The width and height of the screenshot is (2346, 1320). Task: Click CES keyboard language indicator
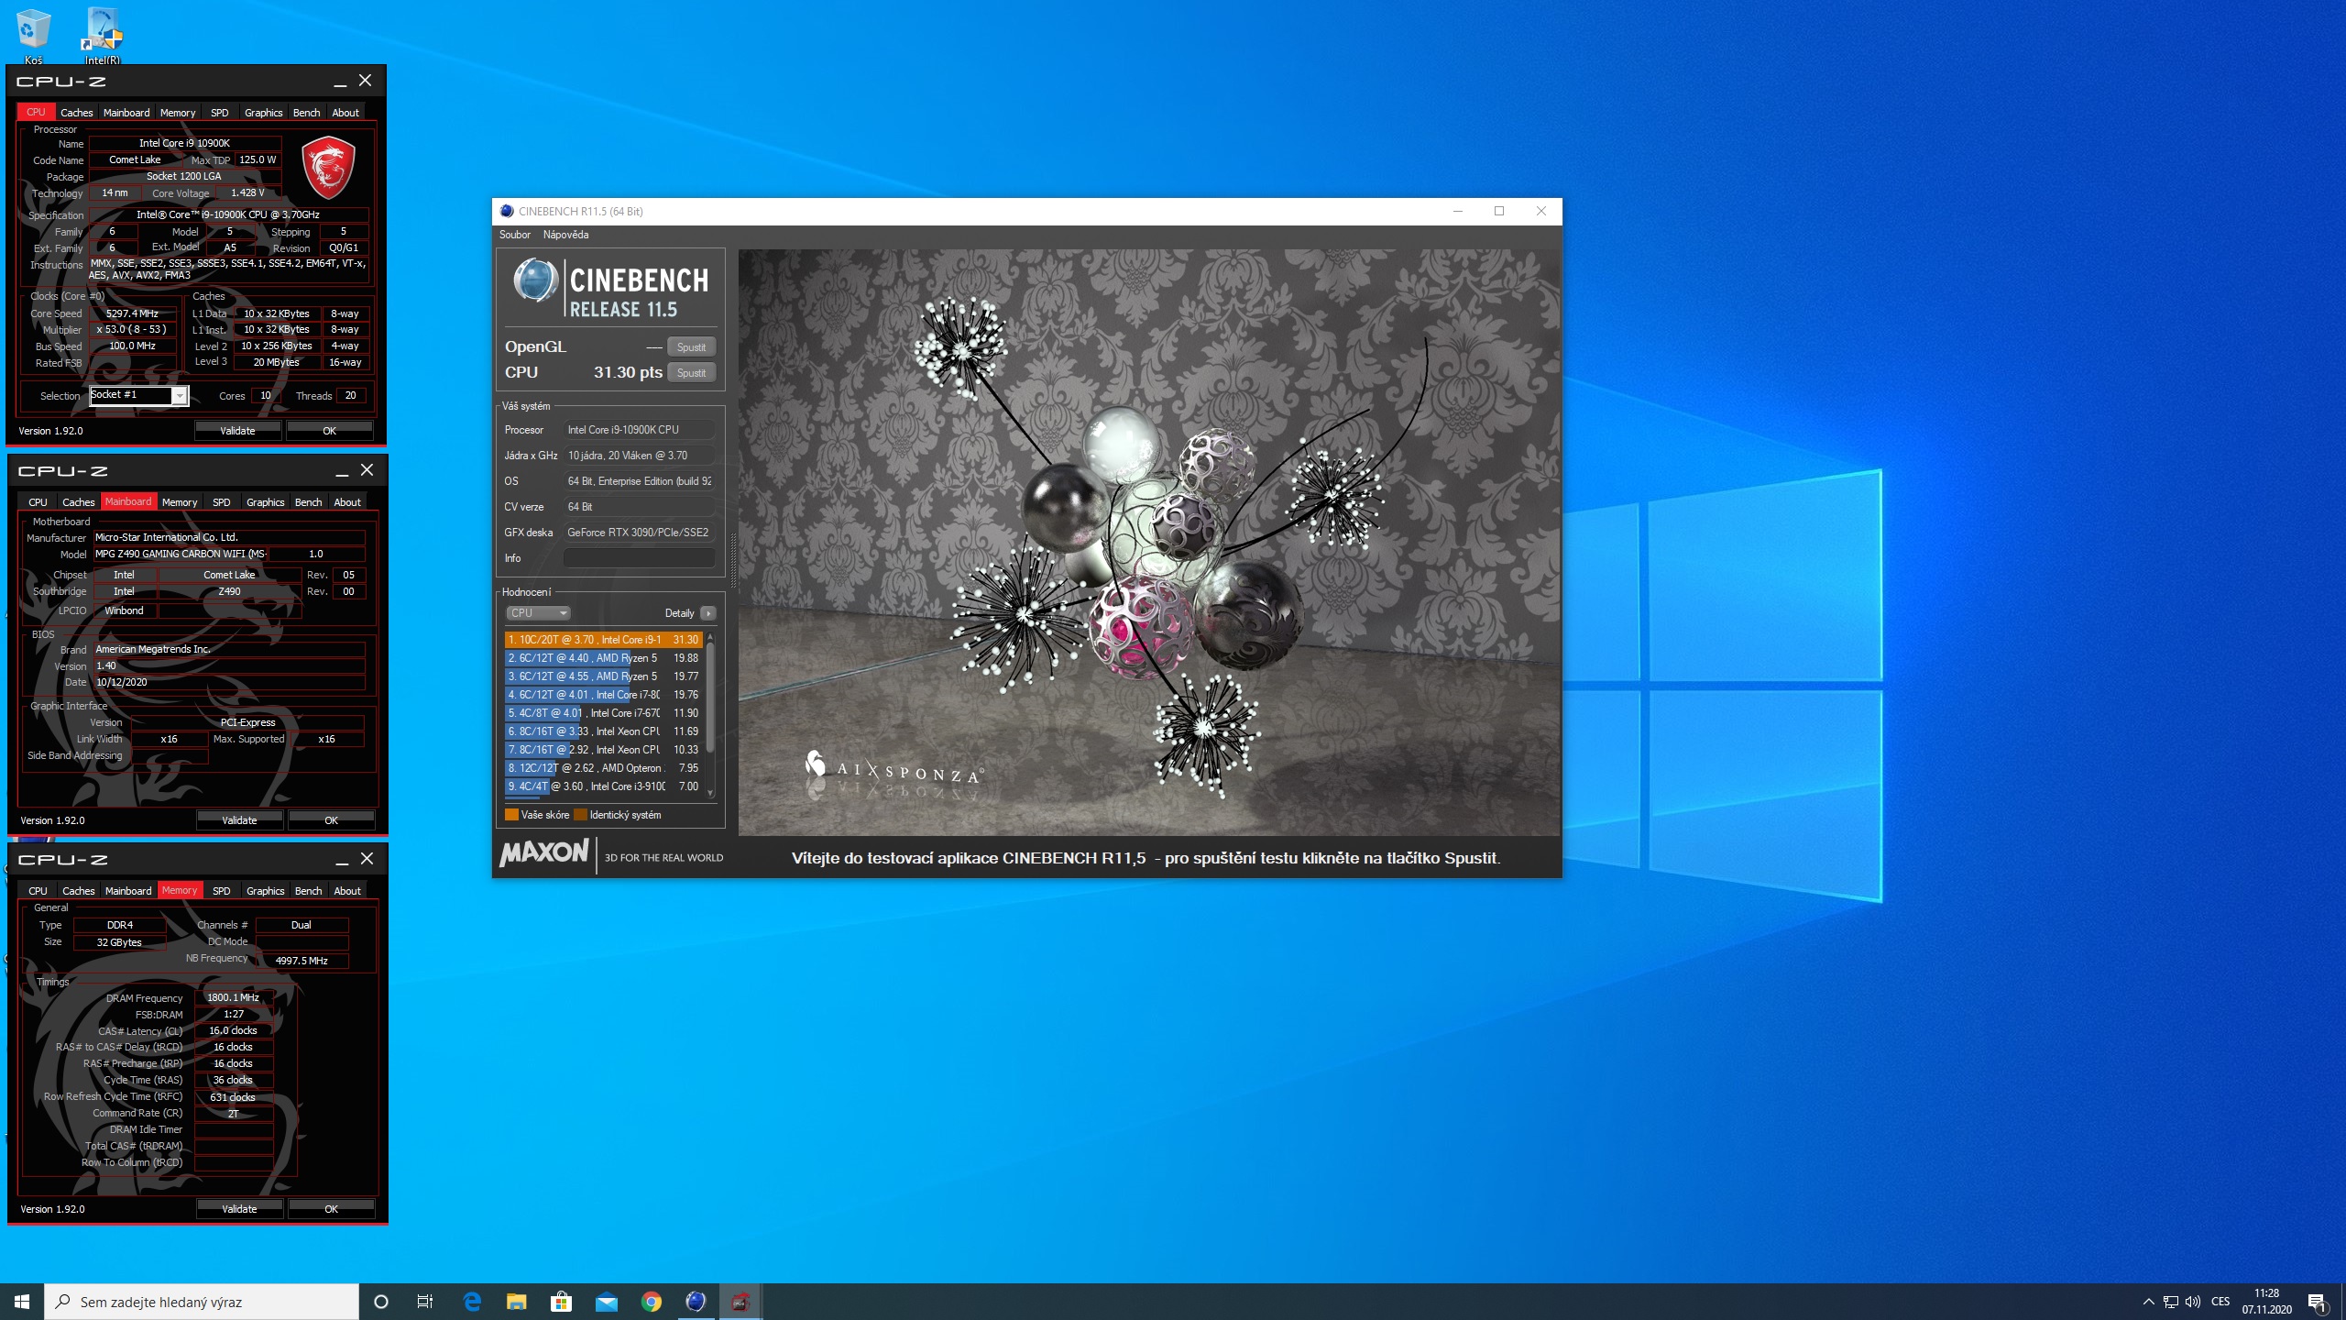tap(2220, 1302)
